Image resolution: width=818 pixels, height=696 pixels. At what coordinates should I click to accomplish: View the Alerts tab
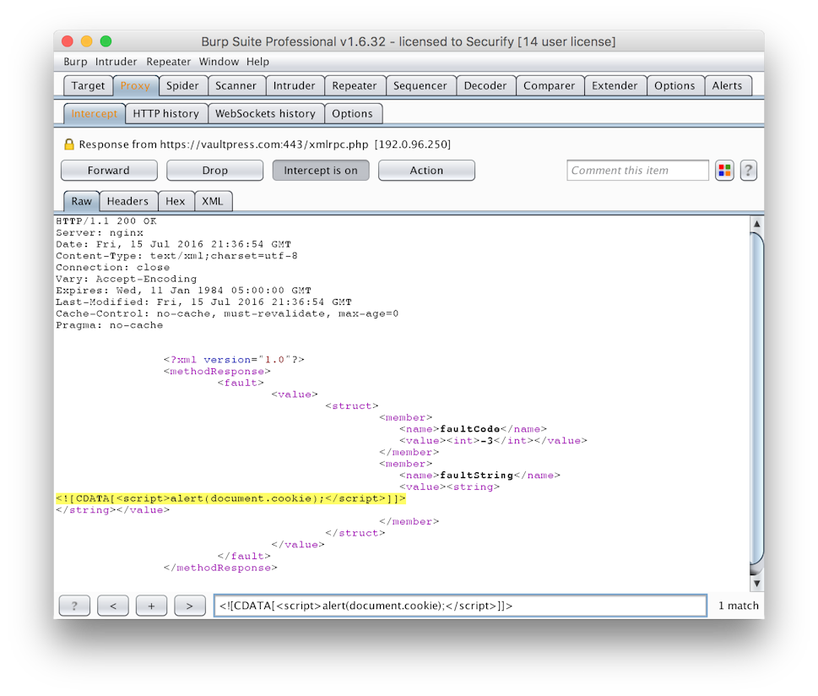click(x=727, y=85)
